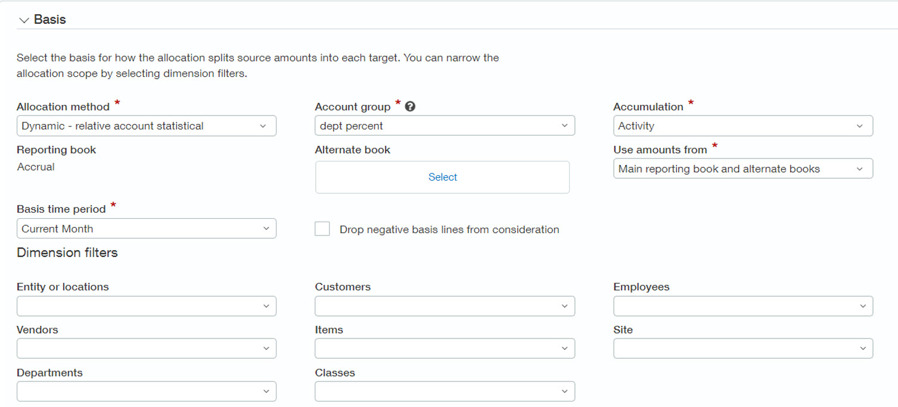Open the Allocation method dropdown
The width and height of the screenshot is (898, 407).
coord(146,126)
